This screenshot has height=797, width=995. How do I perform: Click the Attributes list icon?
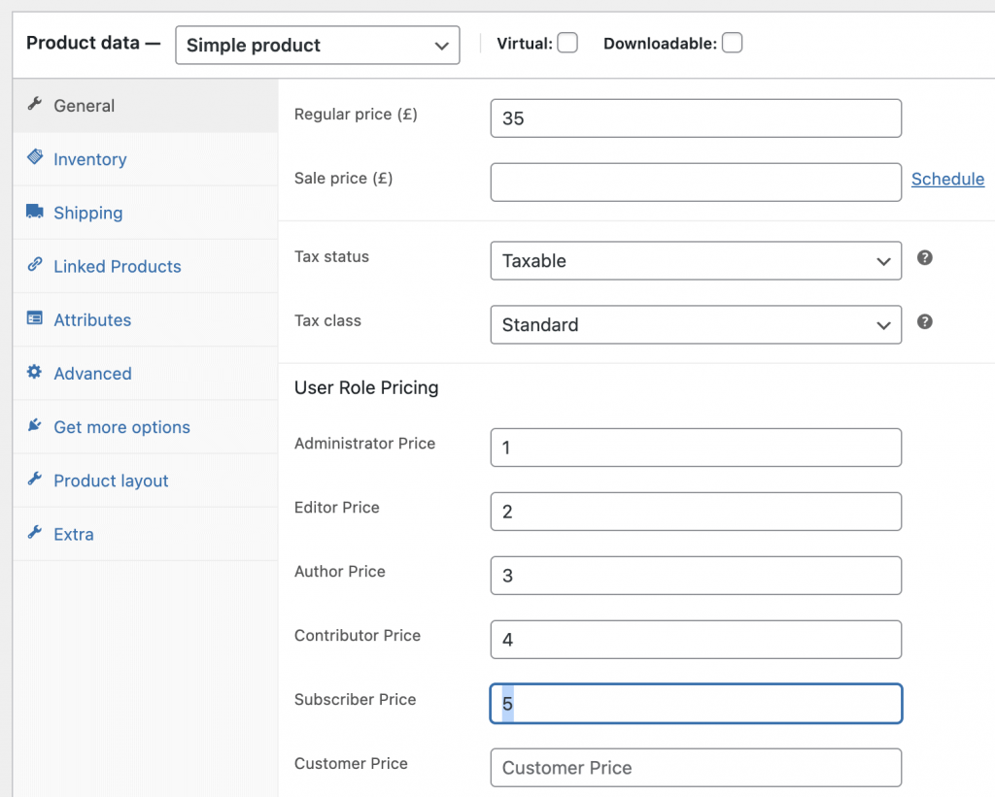pyautogui.click(x=35, y=318)
